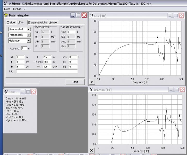The image size is (187, 155).
Task: Maximize the SPL [dB] graph window
Action: (x=176, y=15)
